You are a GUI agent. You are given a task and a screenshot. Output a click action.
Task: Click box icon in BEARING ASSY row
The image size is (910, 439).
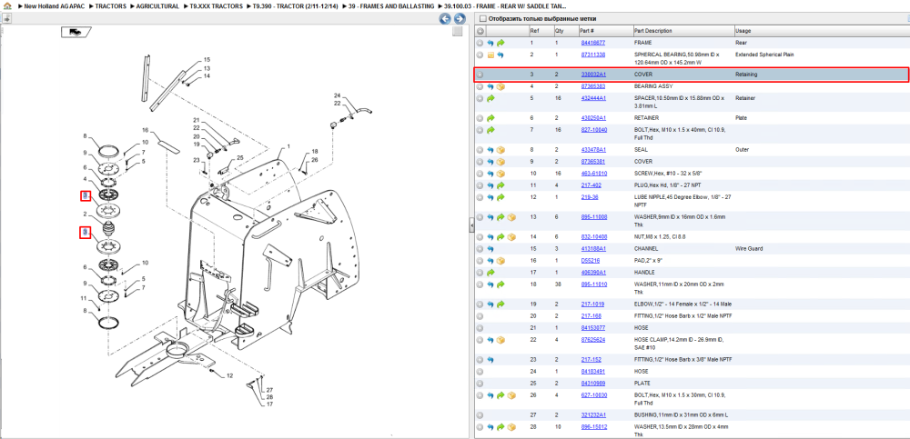(500, 86)
